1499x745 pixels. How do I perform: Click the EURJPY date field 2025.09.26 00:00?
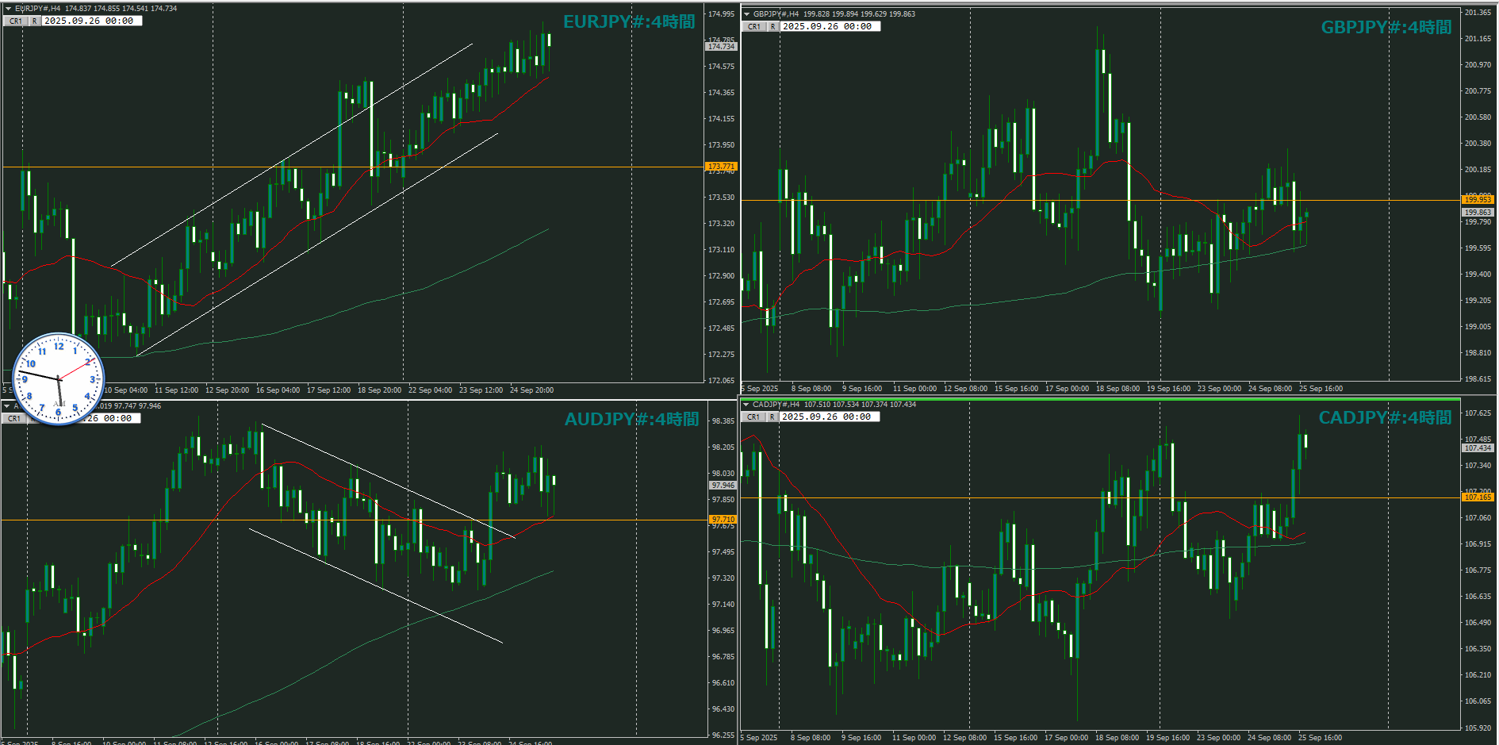tap(91, 21)
